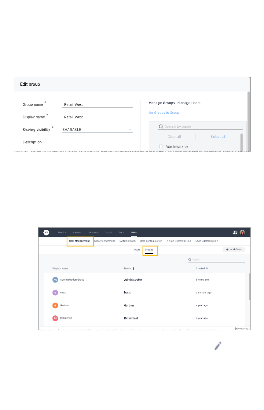Click the G avatar of Gartner group
Viewport: 264px width, 410px height.
(55, 305)
